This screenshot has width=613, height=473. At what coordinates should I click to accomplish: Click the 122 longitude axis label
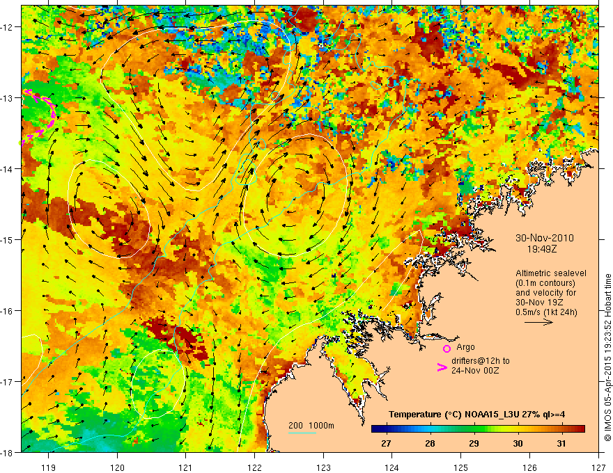254,467
